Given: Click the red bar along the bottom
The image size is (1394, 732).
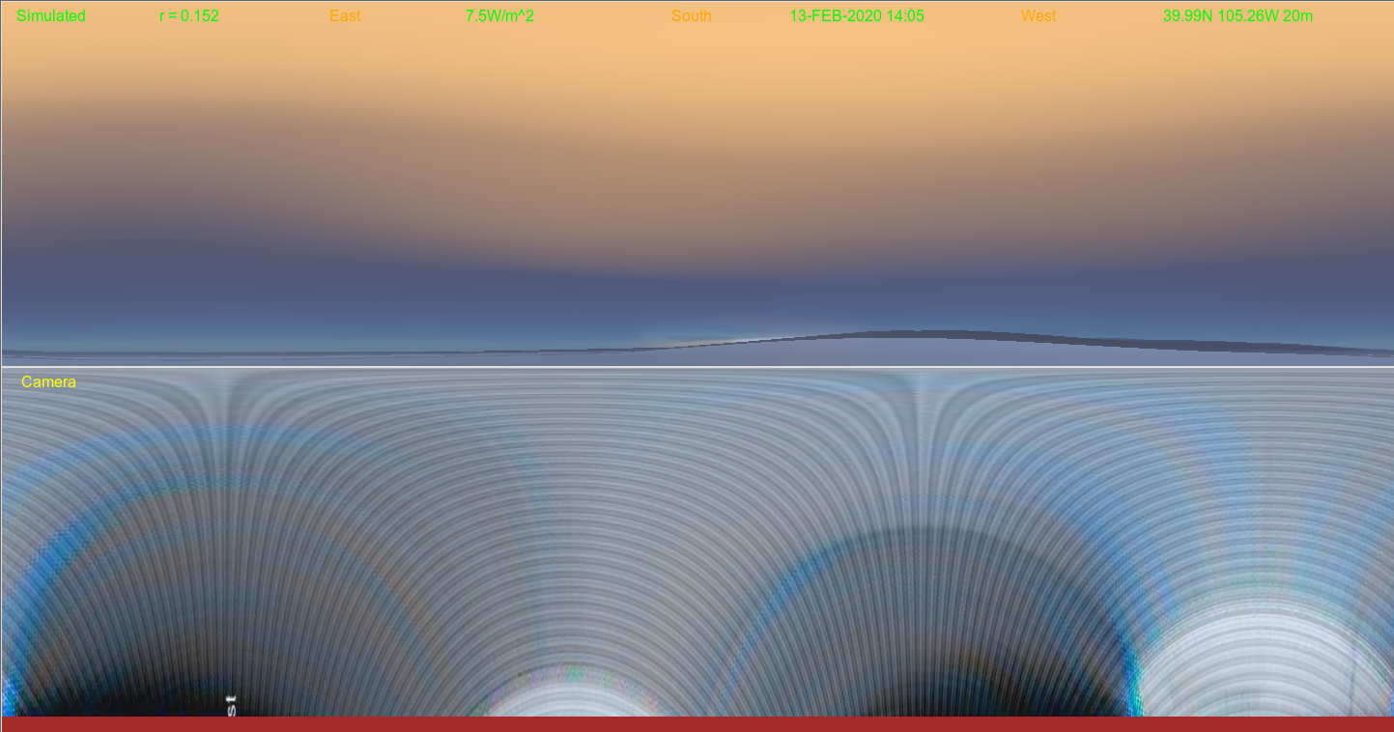Looking at the screenshot, I should [x=696, y=724].
